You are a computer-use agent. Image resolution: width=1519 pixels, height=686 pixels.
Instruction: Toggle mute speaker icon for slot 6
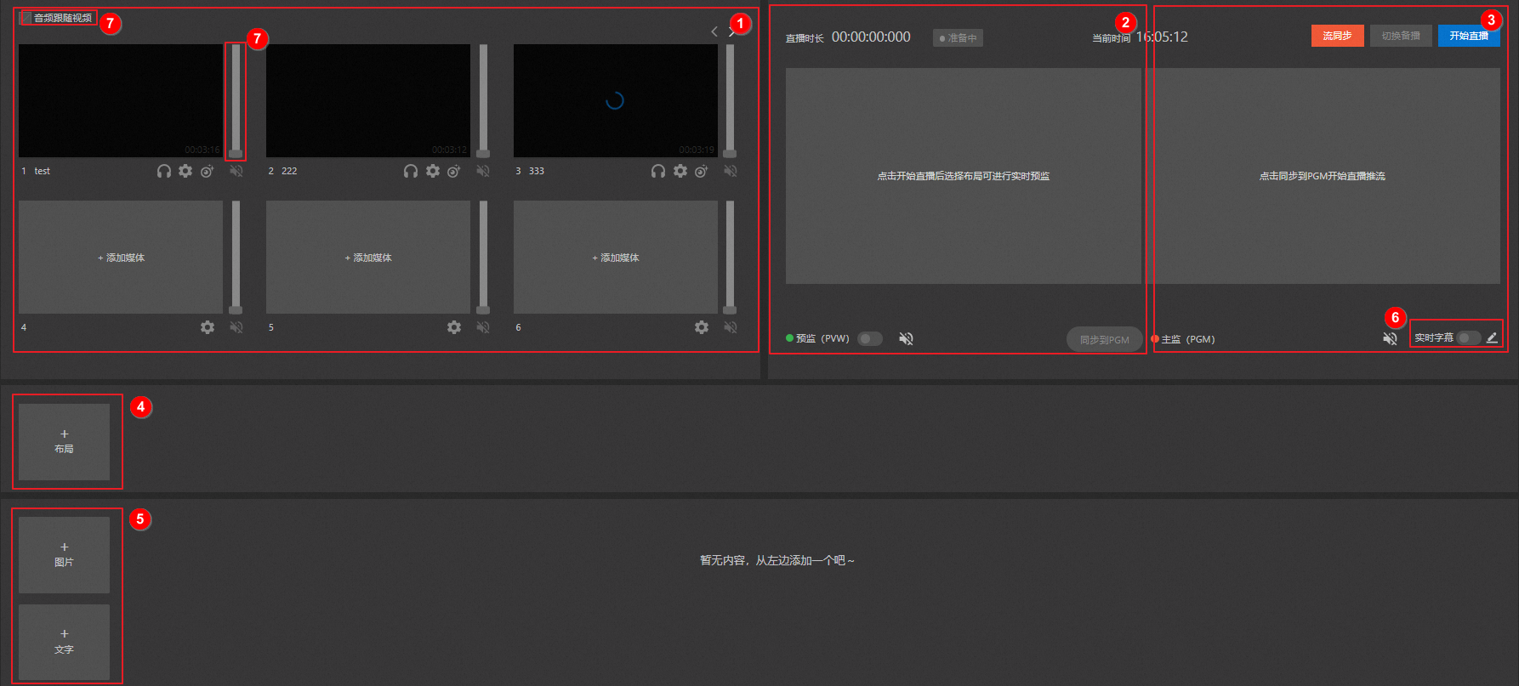click(x=731, y=327)
